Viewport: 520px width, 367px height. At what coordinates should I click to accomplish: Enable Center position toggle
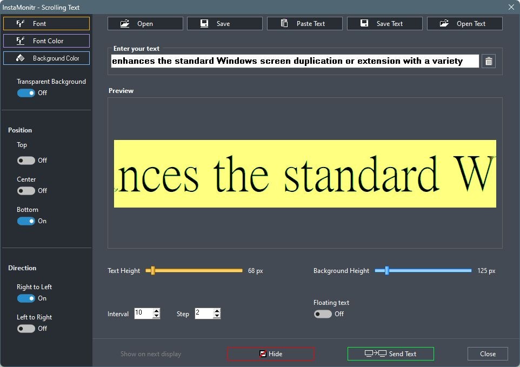[26, 191]
